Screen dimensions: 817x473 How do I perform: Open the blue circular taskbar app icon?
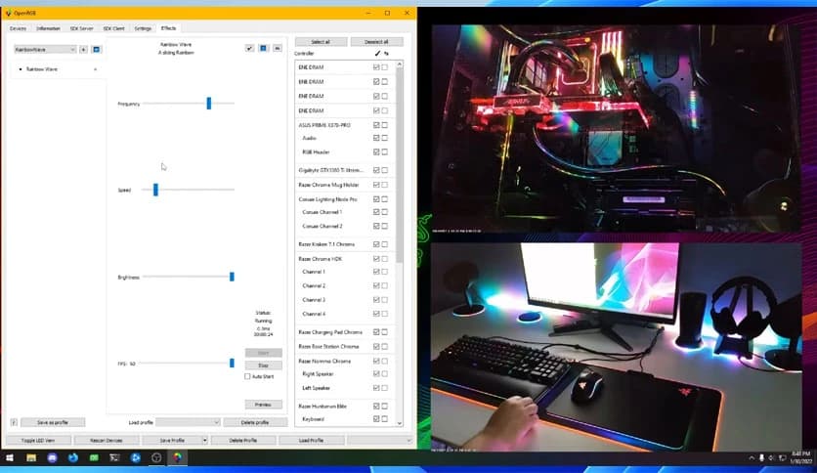[136, 458]
